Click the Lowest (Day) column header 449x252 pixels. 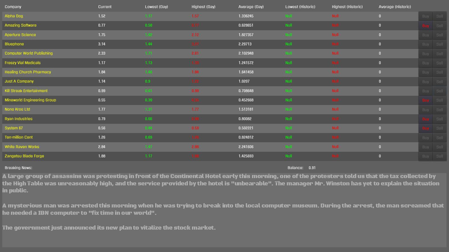156,7
